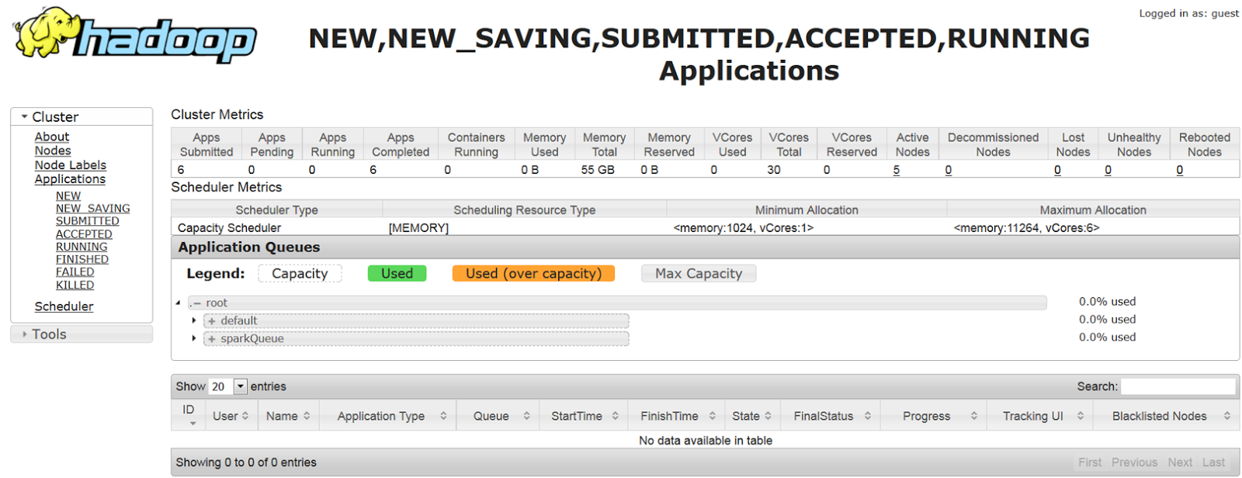Screen dimensions: 1242x478
Task: Go to Last page
Action: [1213, 462]
